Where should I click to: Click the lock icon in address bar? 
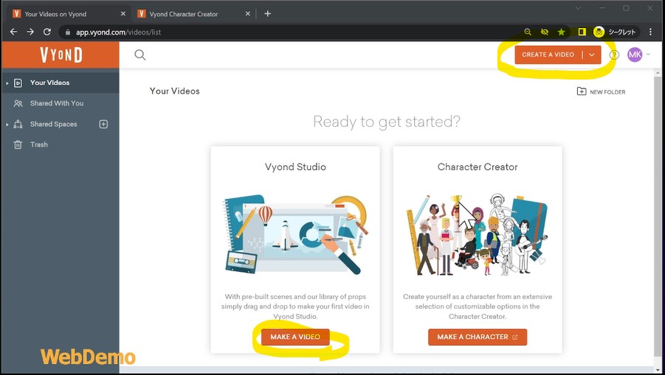[x=67, y=32]
